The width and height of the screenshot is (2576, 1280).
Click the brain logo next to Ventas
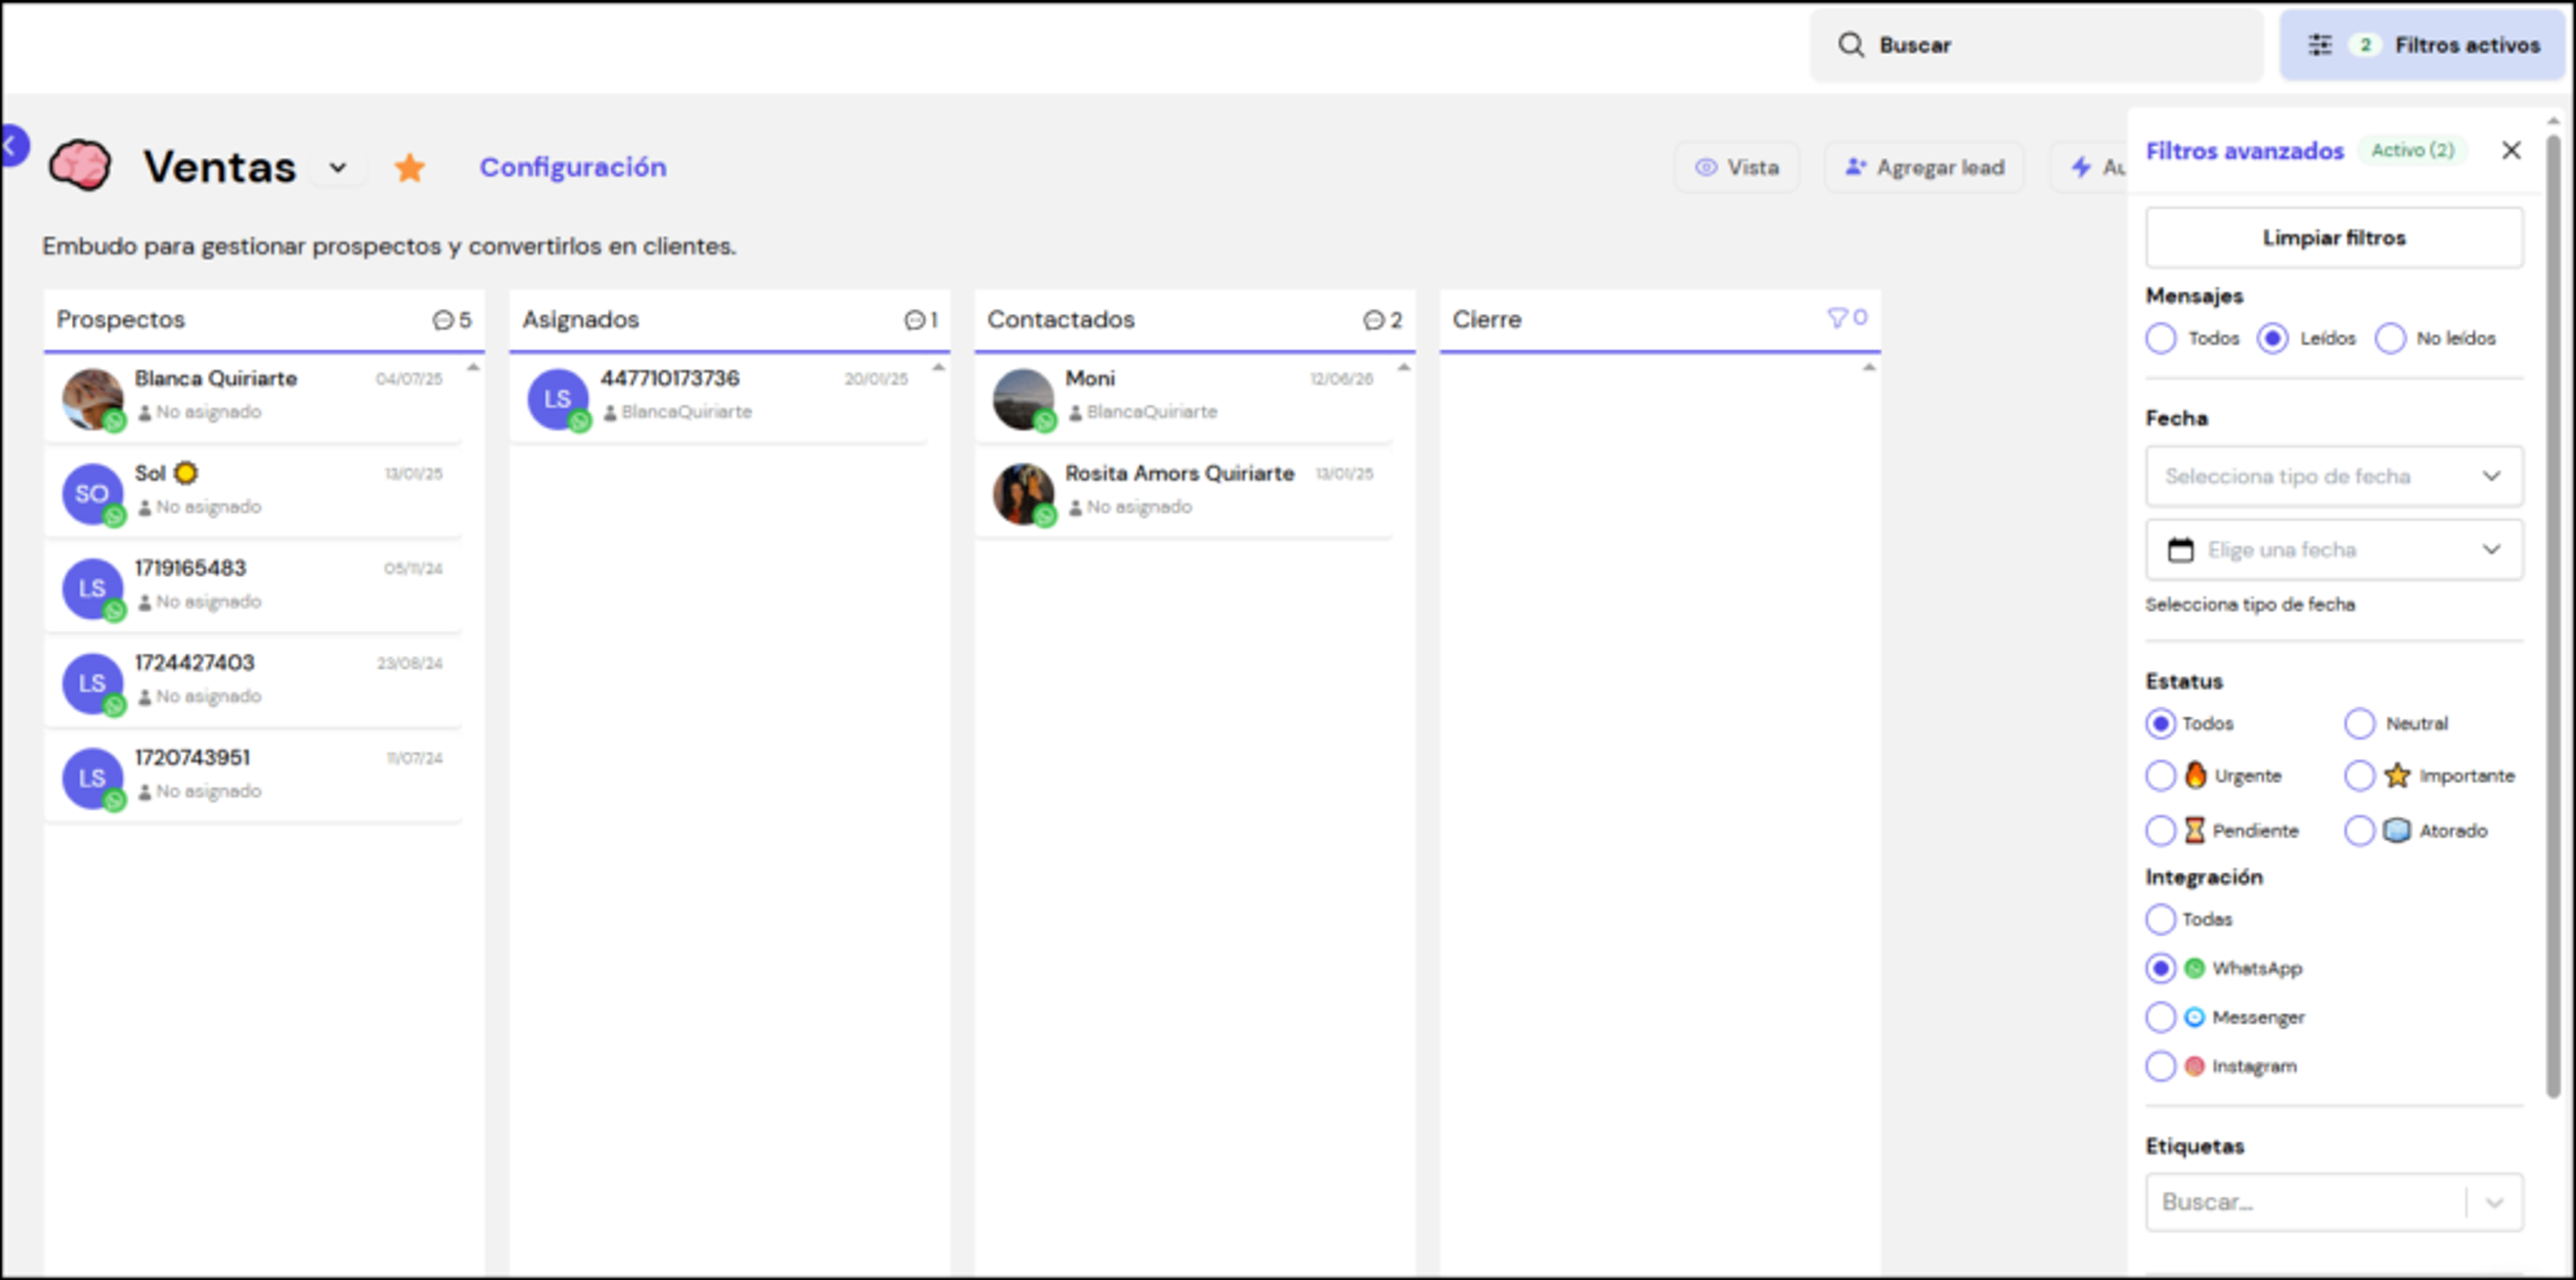tap(80, 165)
